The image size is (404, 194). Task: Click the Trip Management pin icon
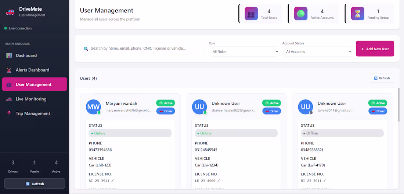click(x=9, y=114)
